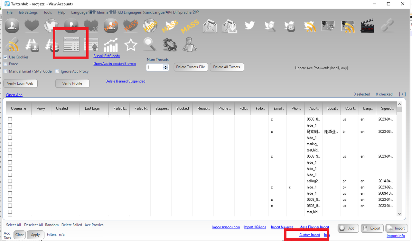Open the bird with RSS feed icon
Viewport: 412px width, 241px height.
309,26
